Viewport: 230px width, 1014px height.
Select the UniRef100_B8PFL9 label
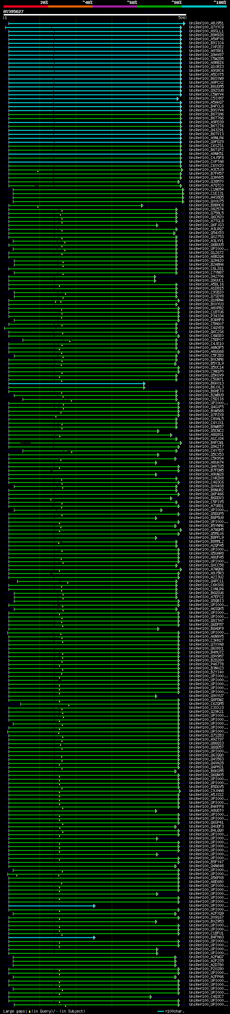click(x=206, y=537)
